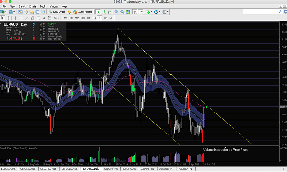The image size is (287, 172).
Task: Open the Help menu
Action: (x=64, y=6)
